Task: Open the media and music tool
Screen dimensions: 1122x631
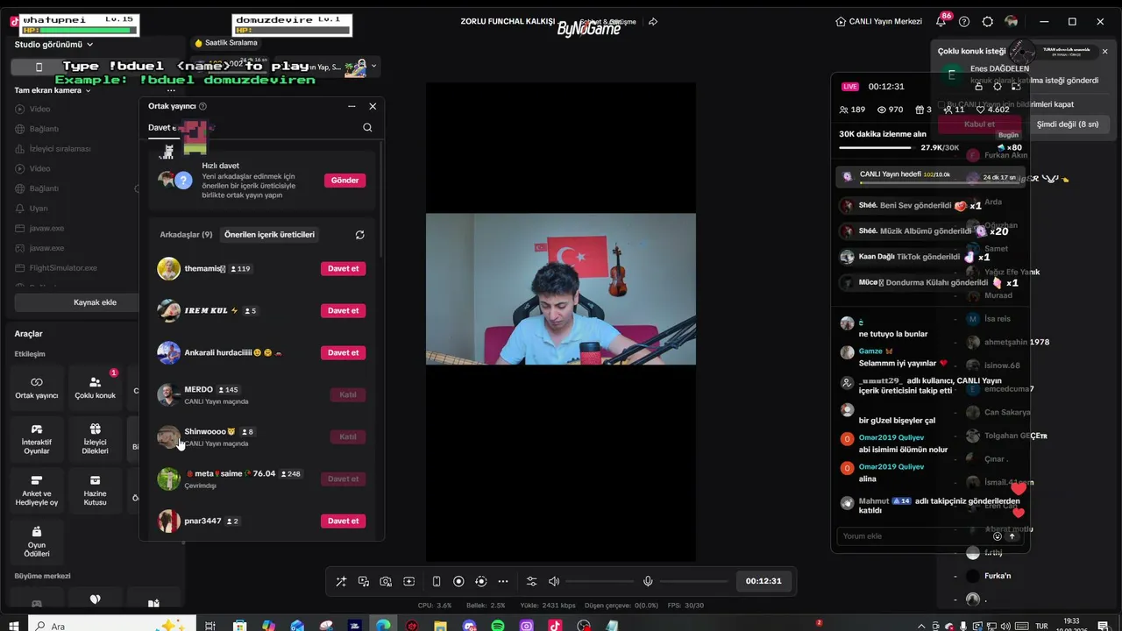Action: [x=364, y=581]
